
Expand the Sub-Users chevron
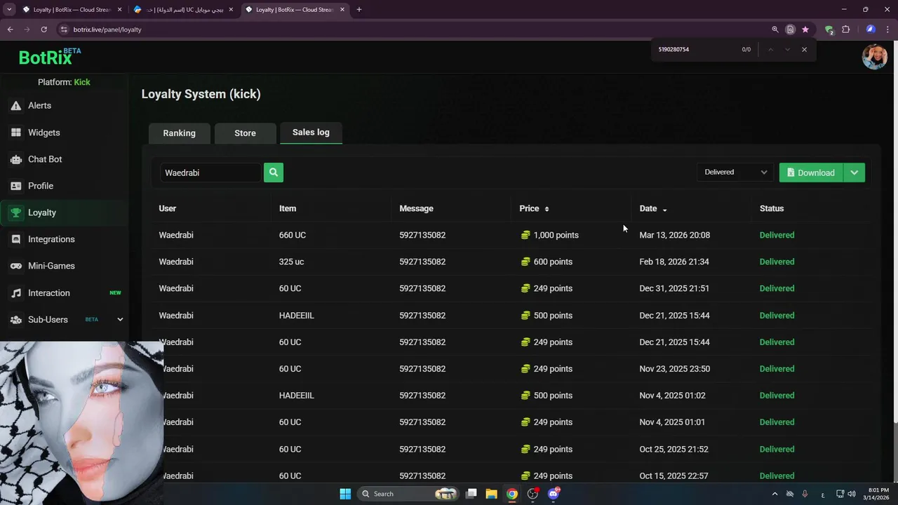pos(120,319)
